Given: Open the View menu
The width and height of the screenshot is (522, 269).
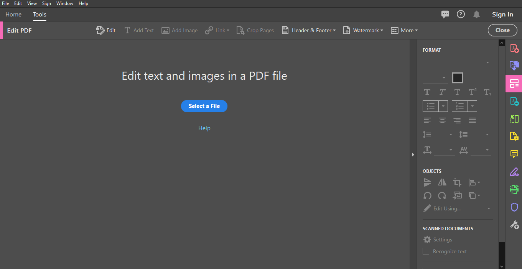Looking at the screenshot, I should 32,3.
